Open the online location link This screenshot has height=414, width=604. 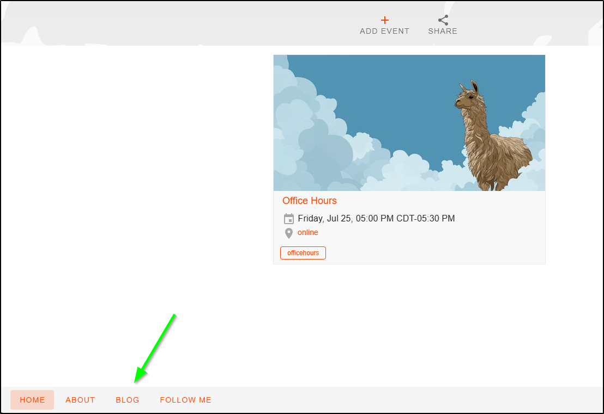pos(308,232)
